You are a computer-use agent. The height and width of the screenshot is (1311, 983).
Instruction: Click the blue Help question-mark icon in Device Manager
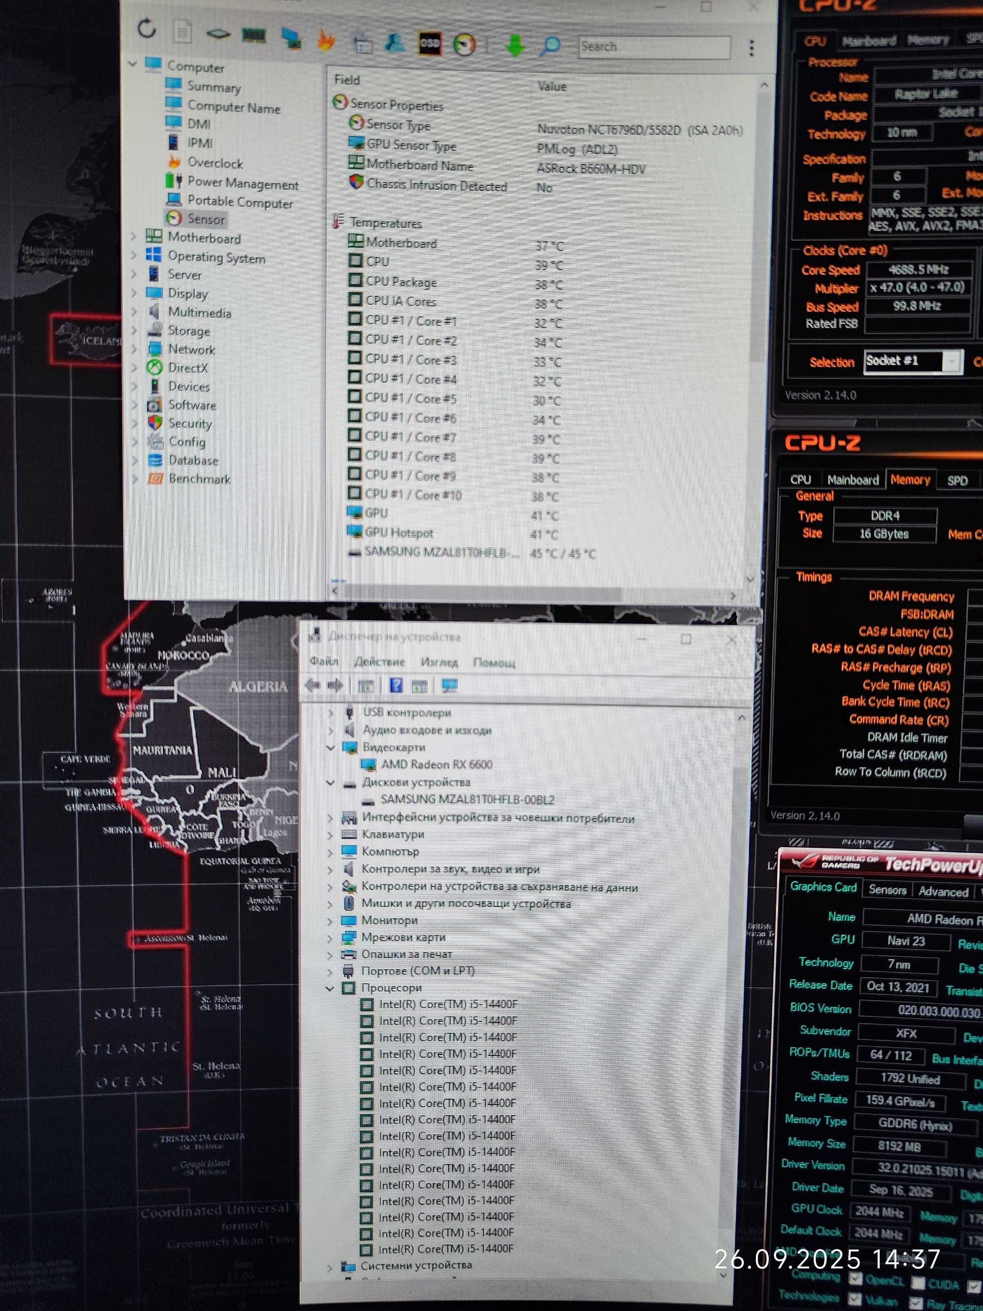coord(396,686)
